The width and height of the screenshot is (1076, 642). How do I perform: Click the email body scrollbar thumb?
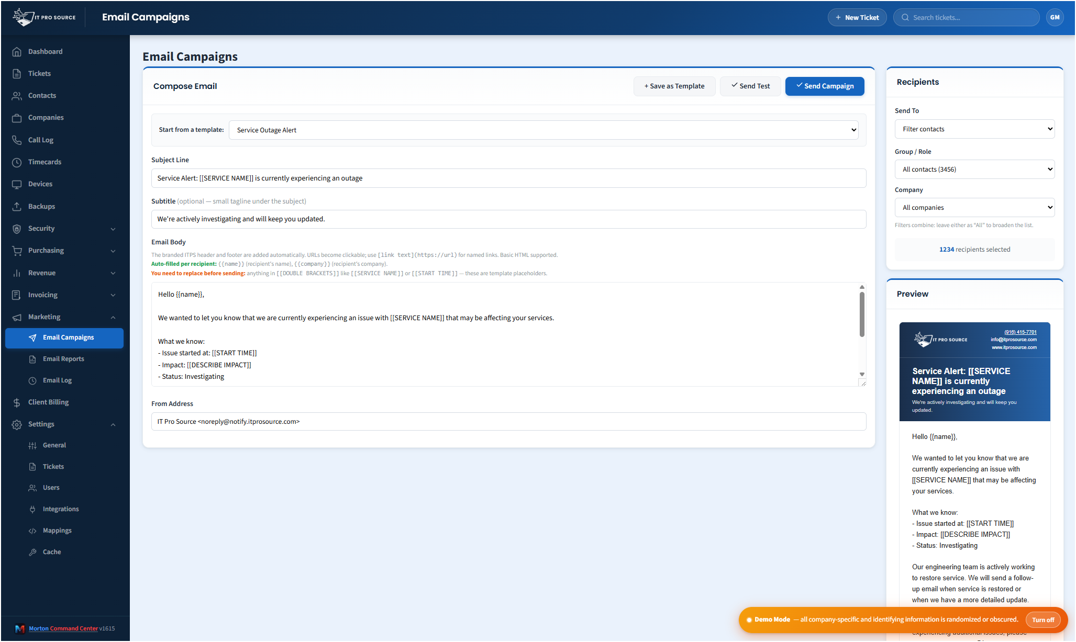point(862,314)
